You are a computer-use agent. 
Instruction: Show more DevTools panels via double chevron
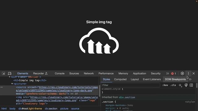point(167,73)
